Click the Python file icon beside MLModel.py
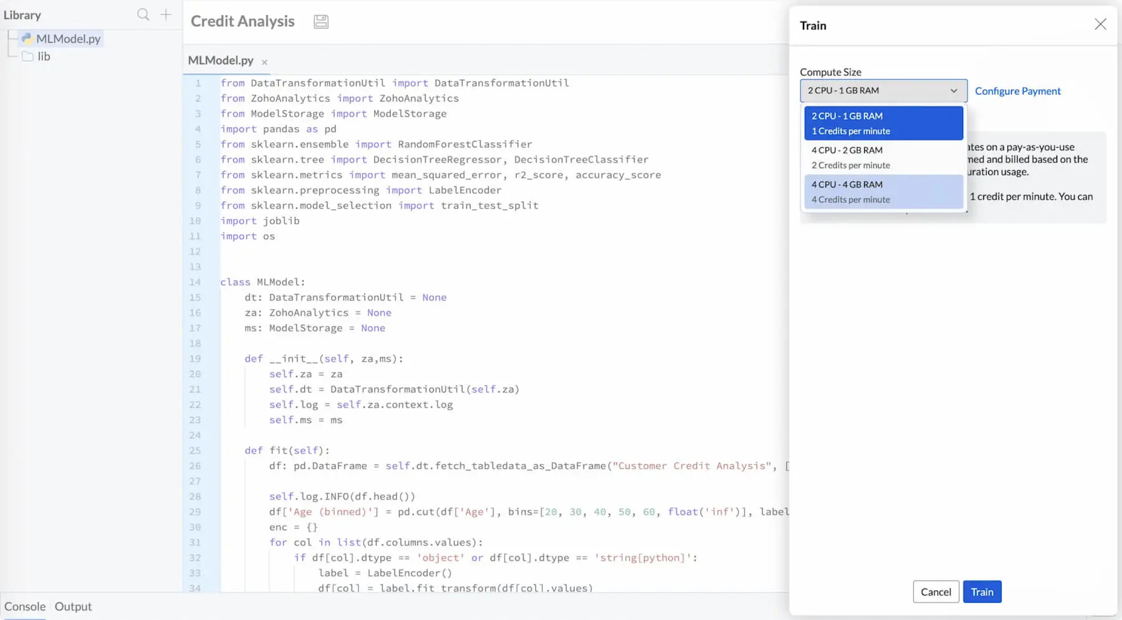 click(x=27, y=39)
